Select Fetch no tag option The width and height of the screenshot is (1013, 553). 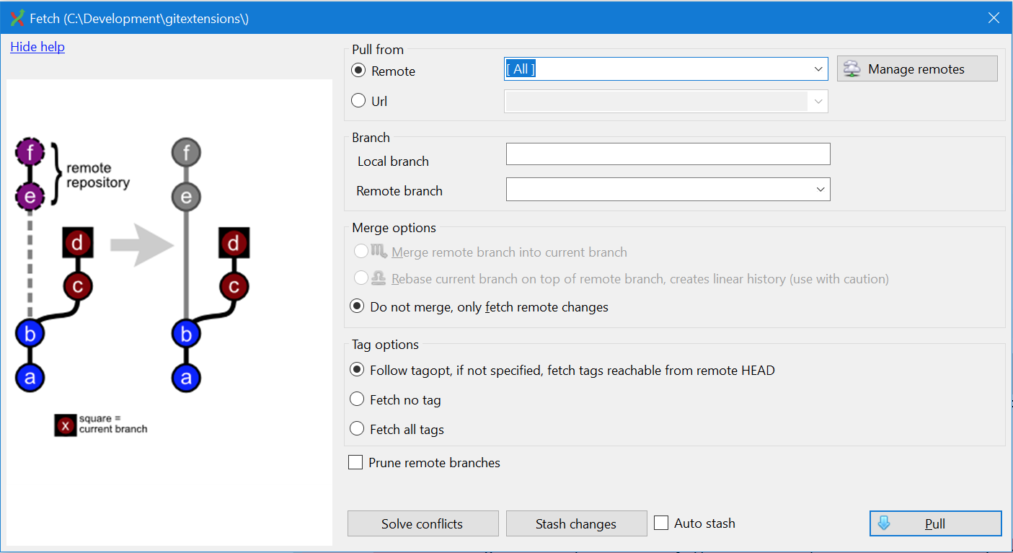click(357, 399)
